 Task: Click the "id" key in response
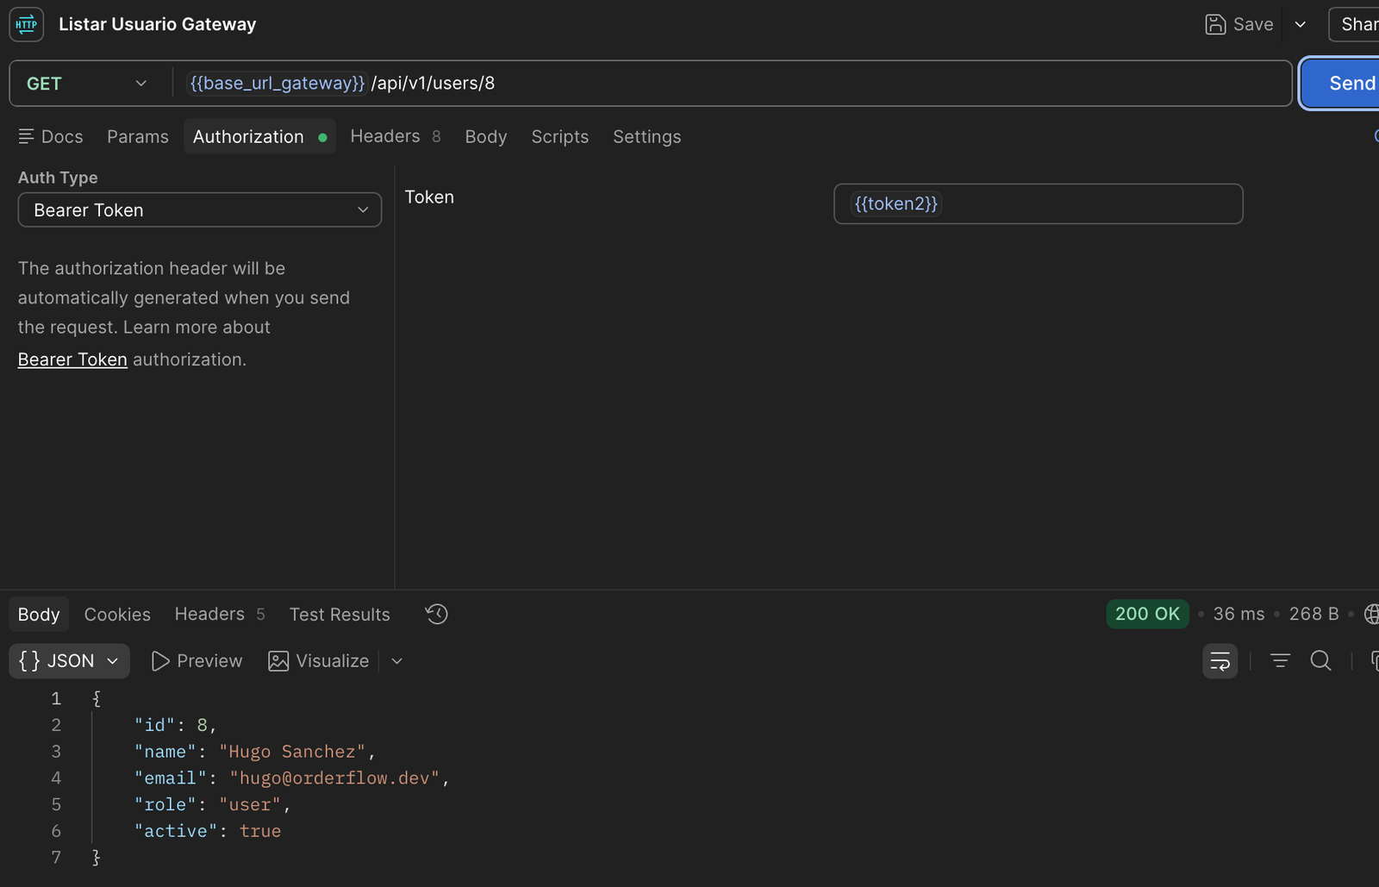click(154, 725)
